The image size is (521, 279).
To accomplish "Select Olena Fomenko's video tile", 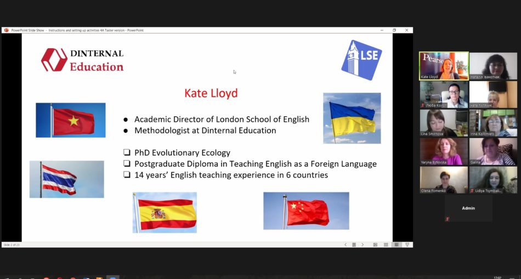I will pos(444,180).
